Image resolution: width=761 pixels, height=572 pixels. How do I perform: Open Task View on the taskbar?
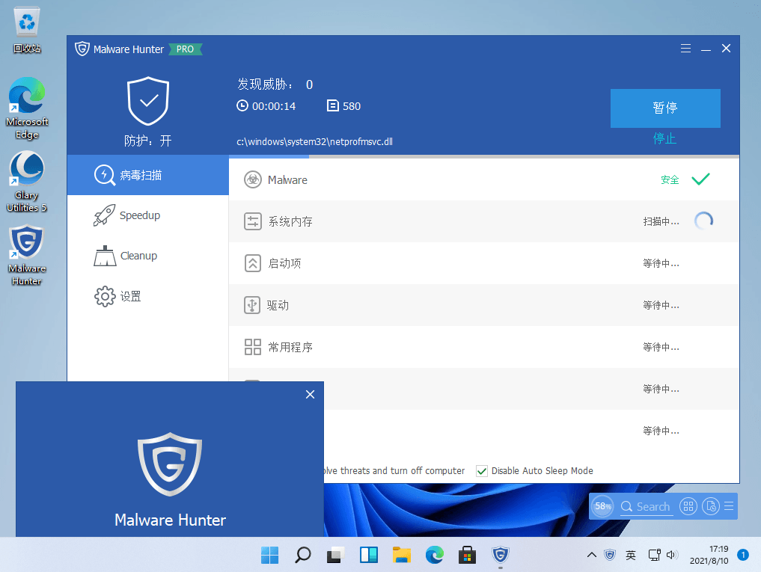[335, 555]
